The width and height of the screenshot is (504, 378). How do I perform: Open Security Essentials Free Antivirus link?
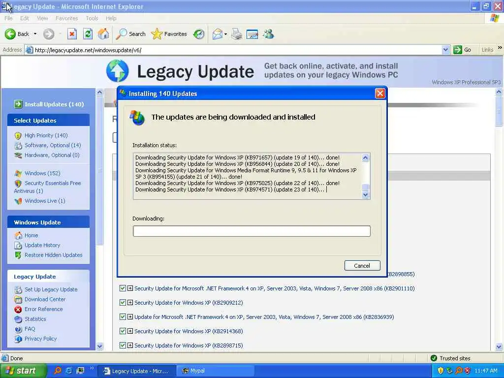(48, 187)
